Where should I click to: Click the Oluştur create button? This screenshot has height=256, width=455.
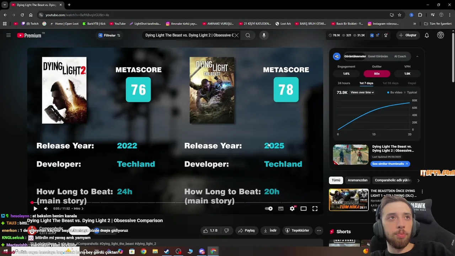coord(407,35)
